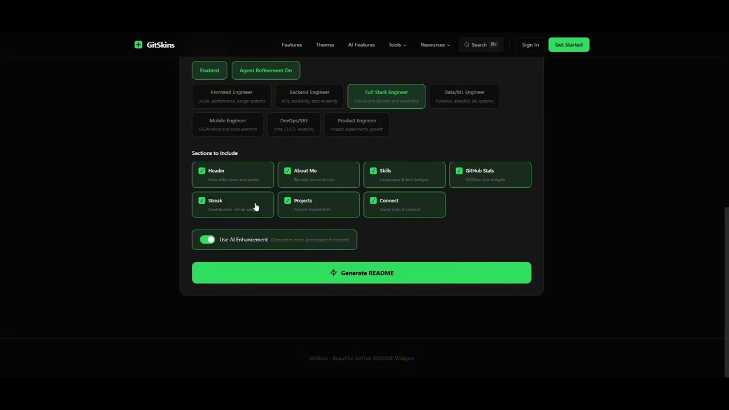Uncheck the Streak section checkbox
This screenshot has width=729, height=410.
click(x=202, y=200)
